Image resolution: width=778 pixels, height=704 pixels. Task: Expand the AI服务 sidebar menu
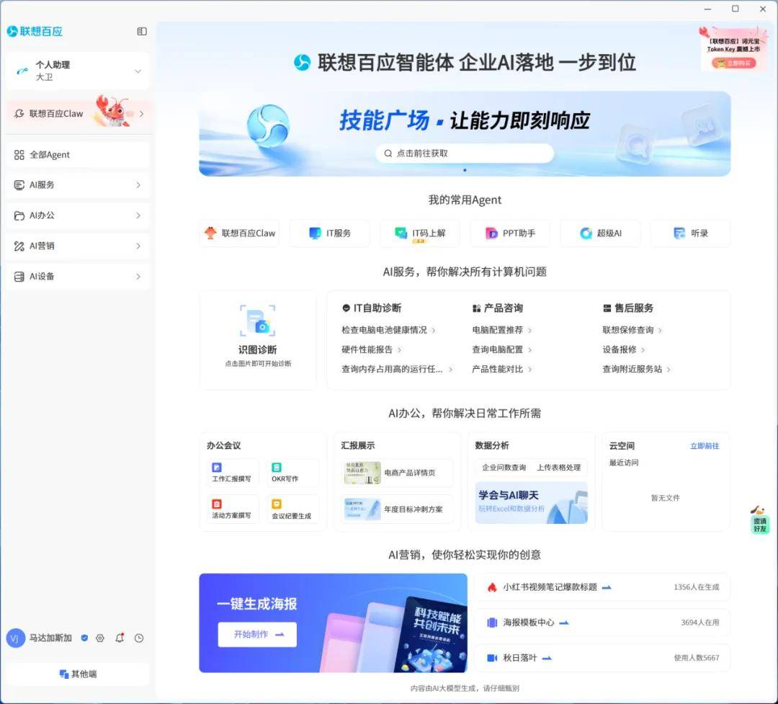tap(78, 185)
